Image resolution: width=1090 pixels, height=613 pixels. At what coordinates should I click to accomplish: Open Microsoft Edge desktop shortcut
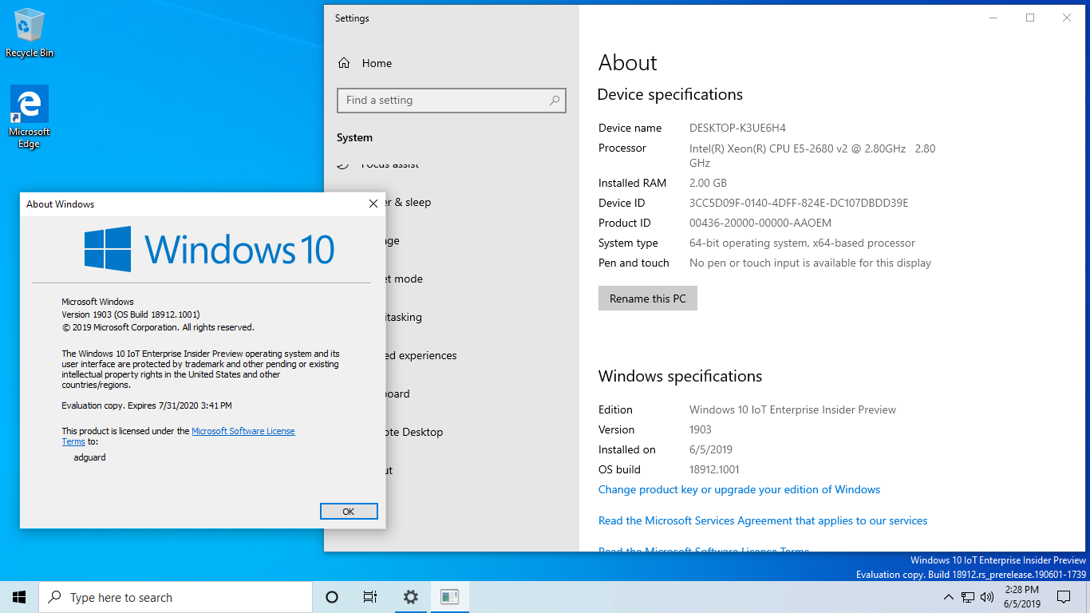[30, 117]
